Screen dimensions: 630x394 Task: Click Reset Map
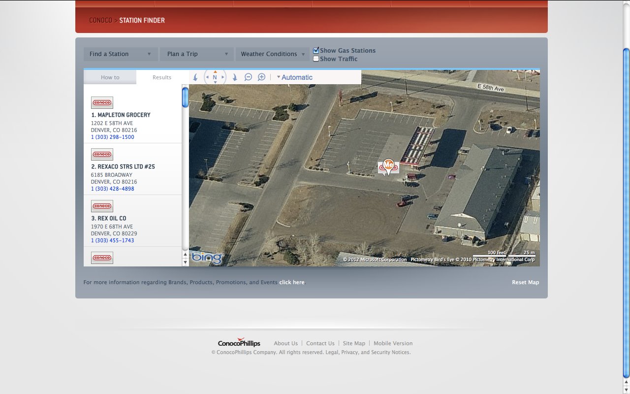525,282
